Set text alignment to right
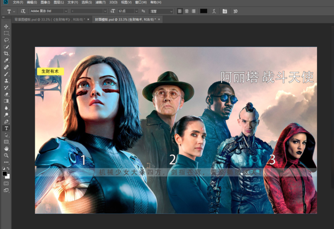The width and height of the screenshot is (334, 229). click(x=193, y=11)
